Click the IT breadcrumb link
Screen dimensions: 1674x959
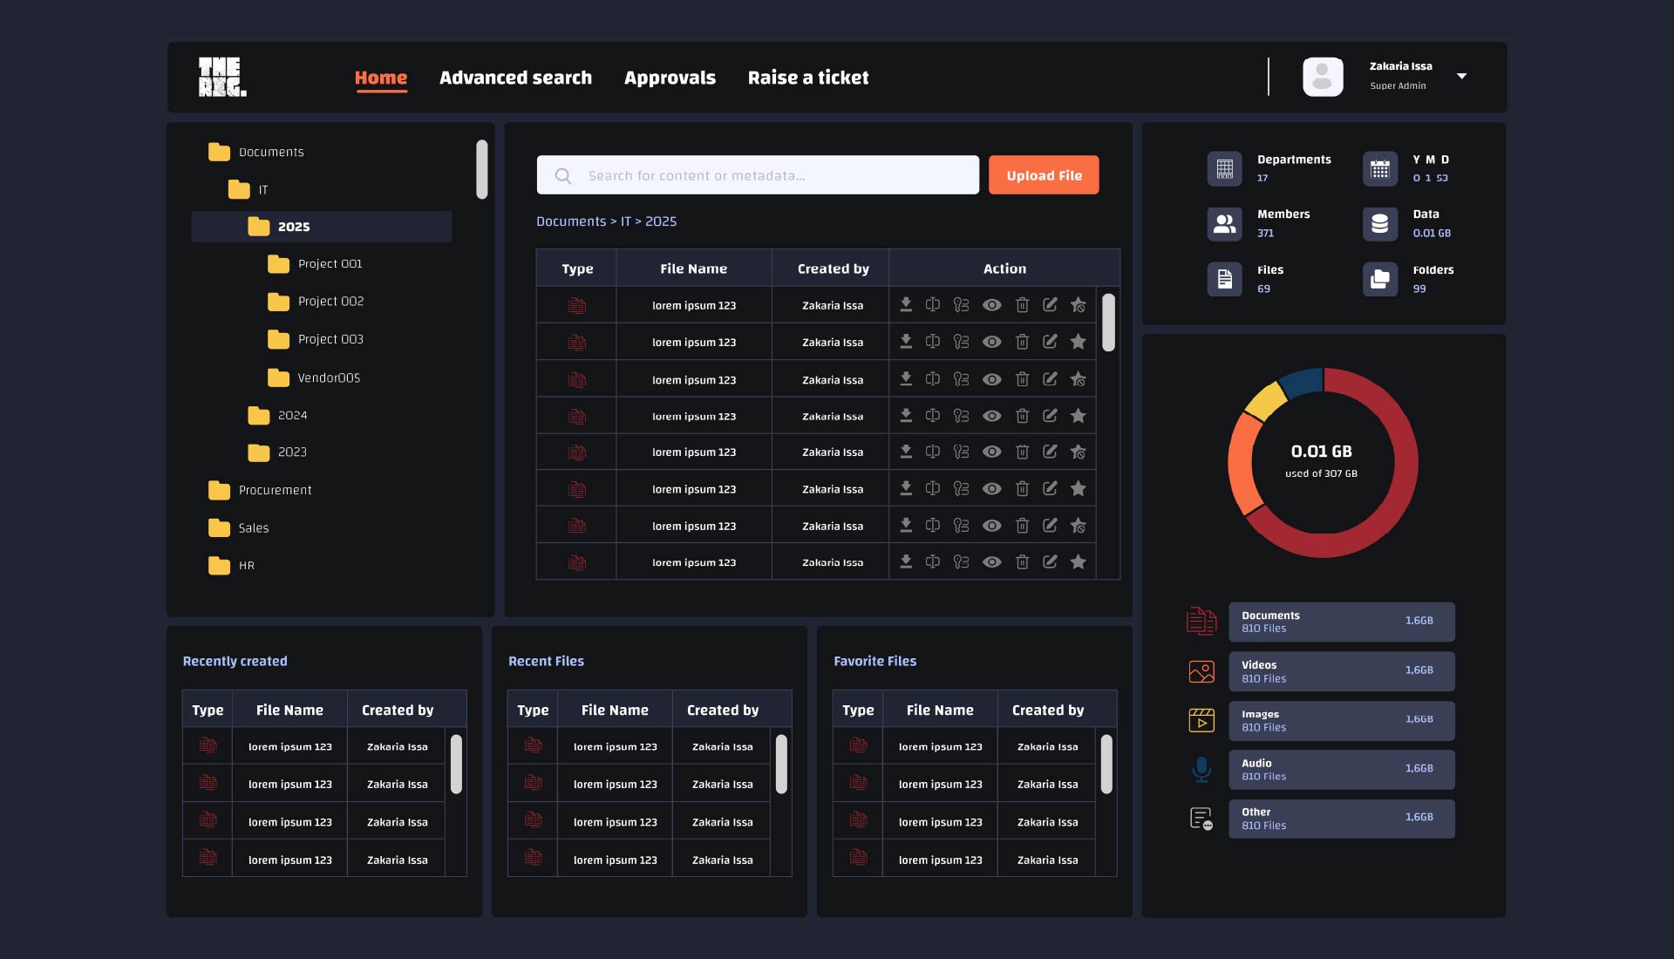click(x=625, y=221)
